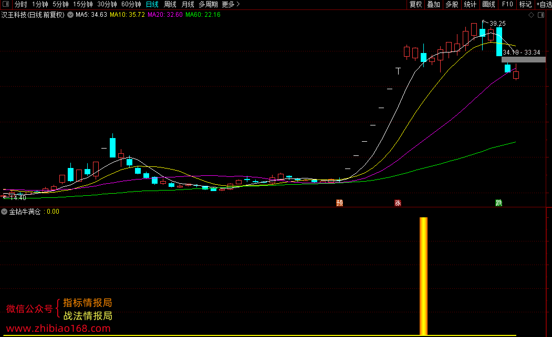The image size is (552, 337).
Task: Click the yellow MA10: 35.72 label
Action: 127,15
